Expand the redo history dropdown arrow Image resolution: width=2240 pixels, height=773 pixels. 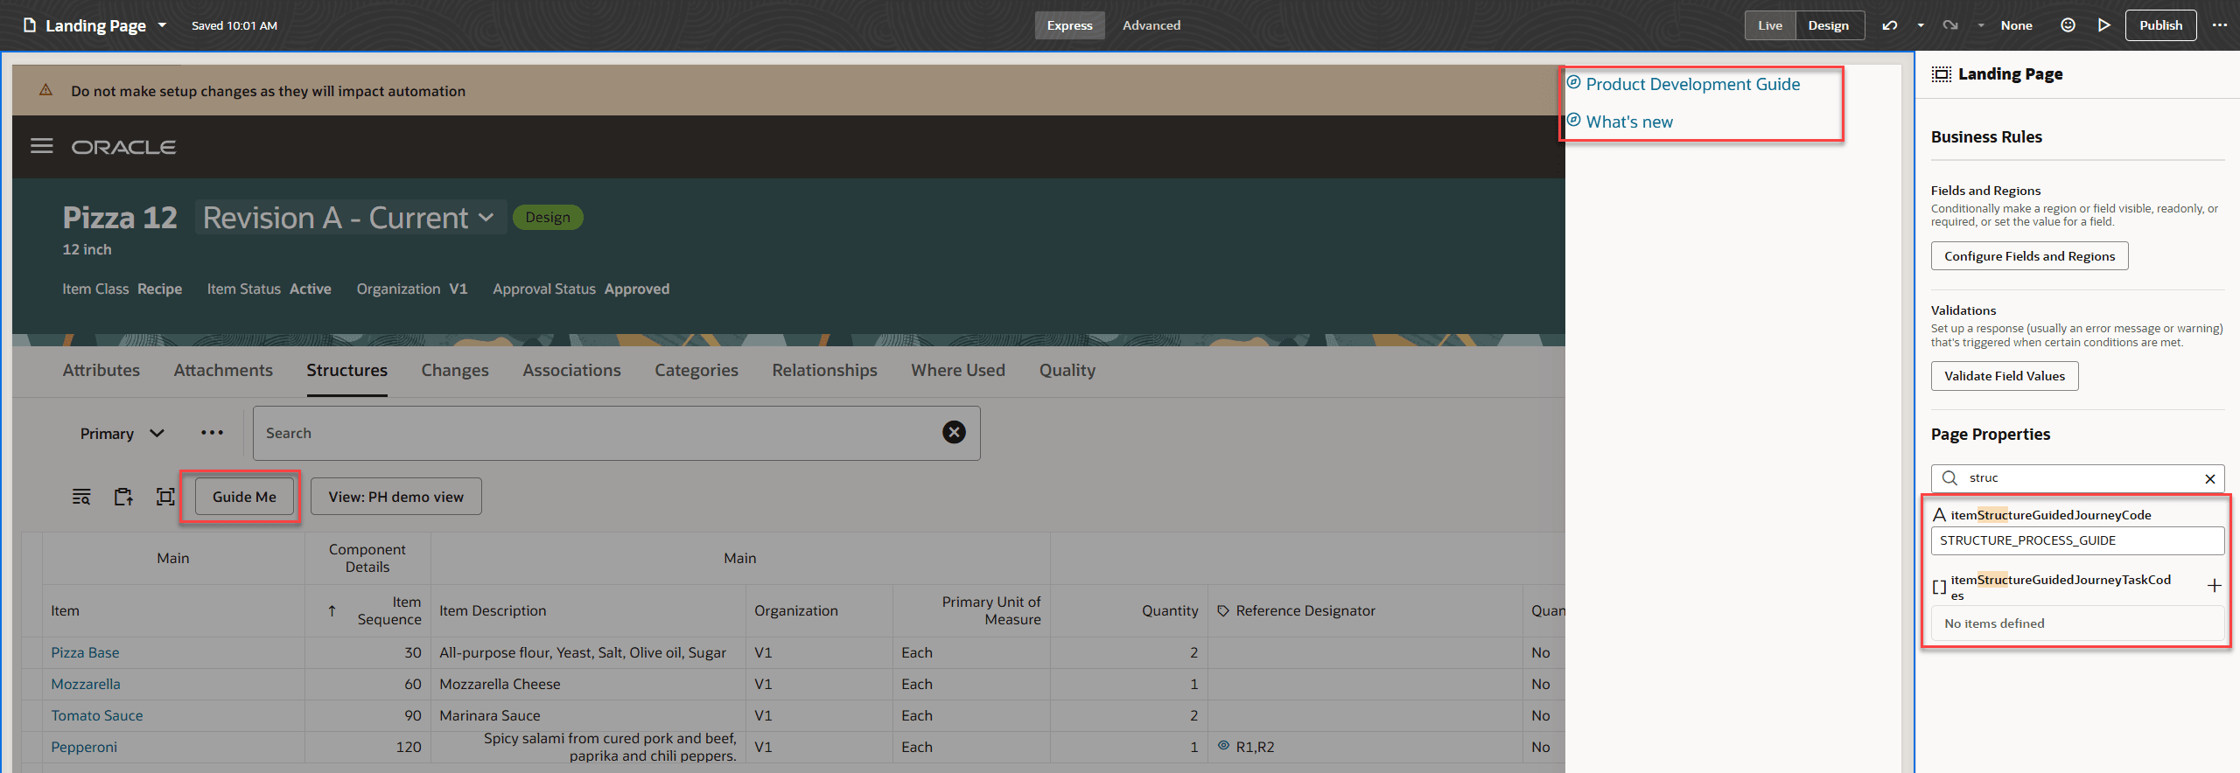click(1981, 25)
